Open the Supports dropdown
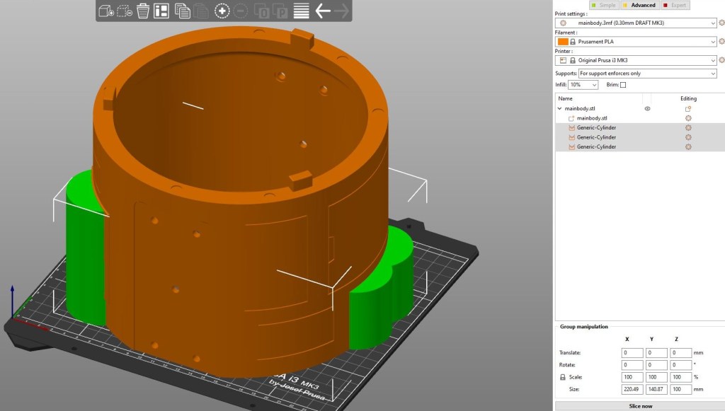This screenshot has height=411, width=725. 647,74
